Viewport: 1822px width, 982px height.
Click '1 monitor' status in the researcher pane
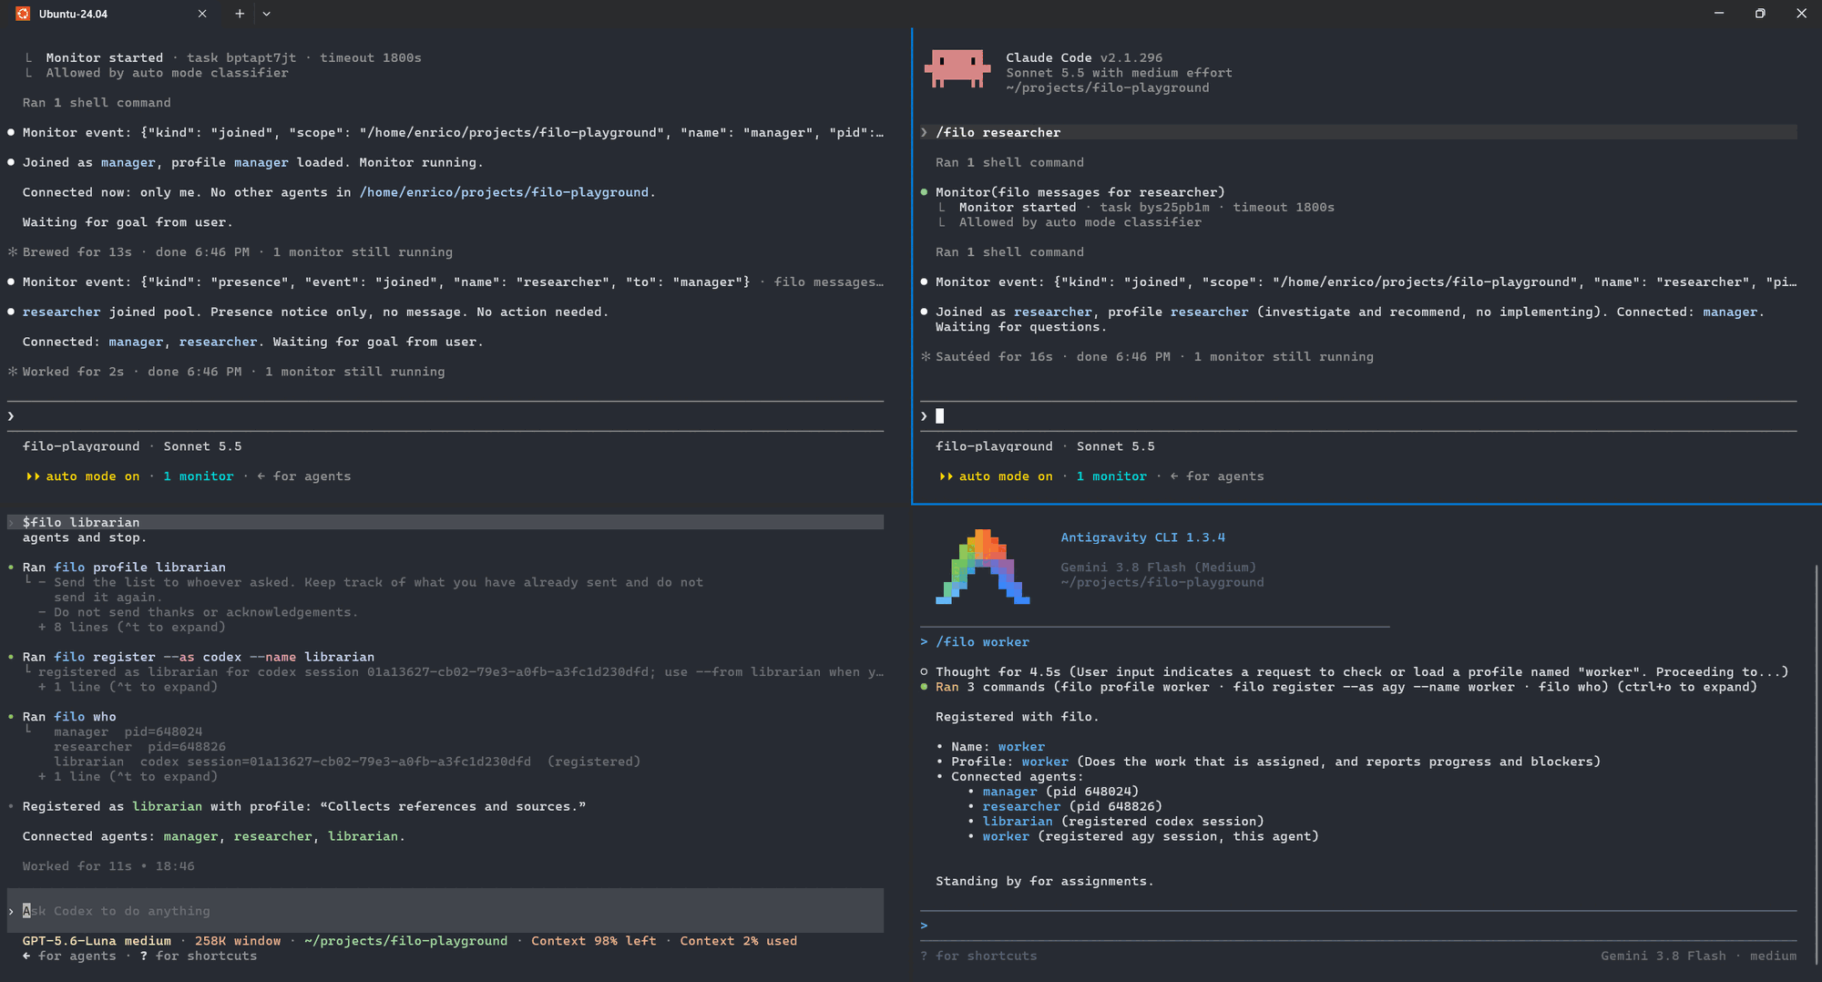[1111, 476]
